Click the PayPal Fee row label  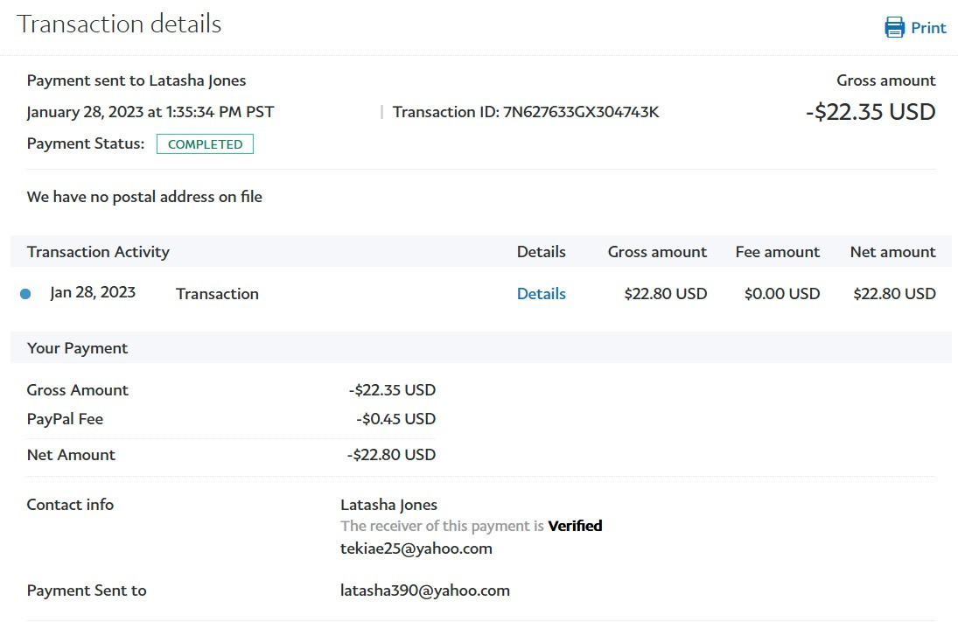(65, 419)
